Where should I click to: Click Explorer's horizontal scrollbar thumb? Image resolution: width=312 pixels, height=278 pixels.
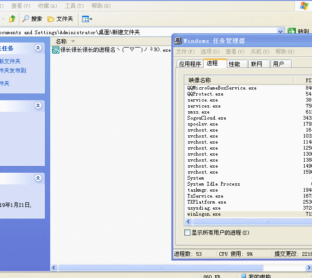160,268
